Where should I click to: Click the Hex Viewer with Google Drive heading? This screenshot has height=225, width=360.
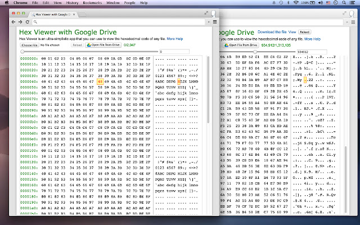click(68, 32)
